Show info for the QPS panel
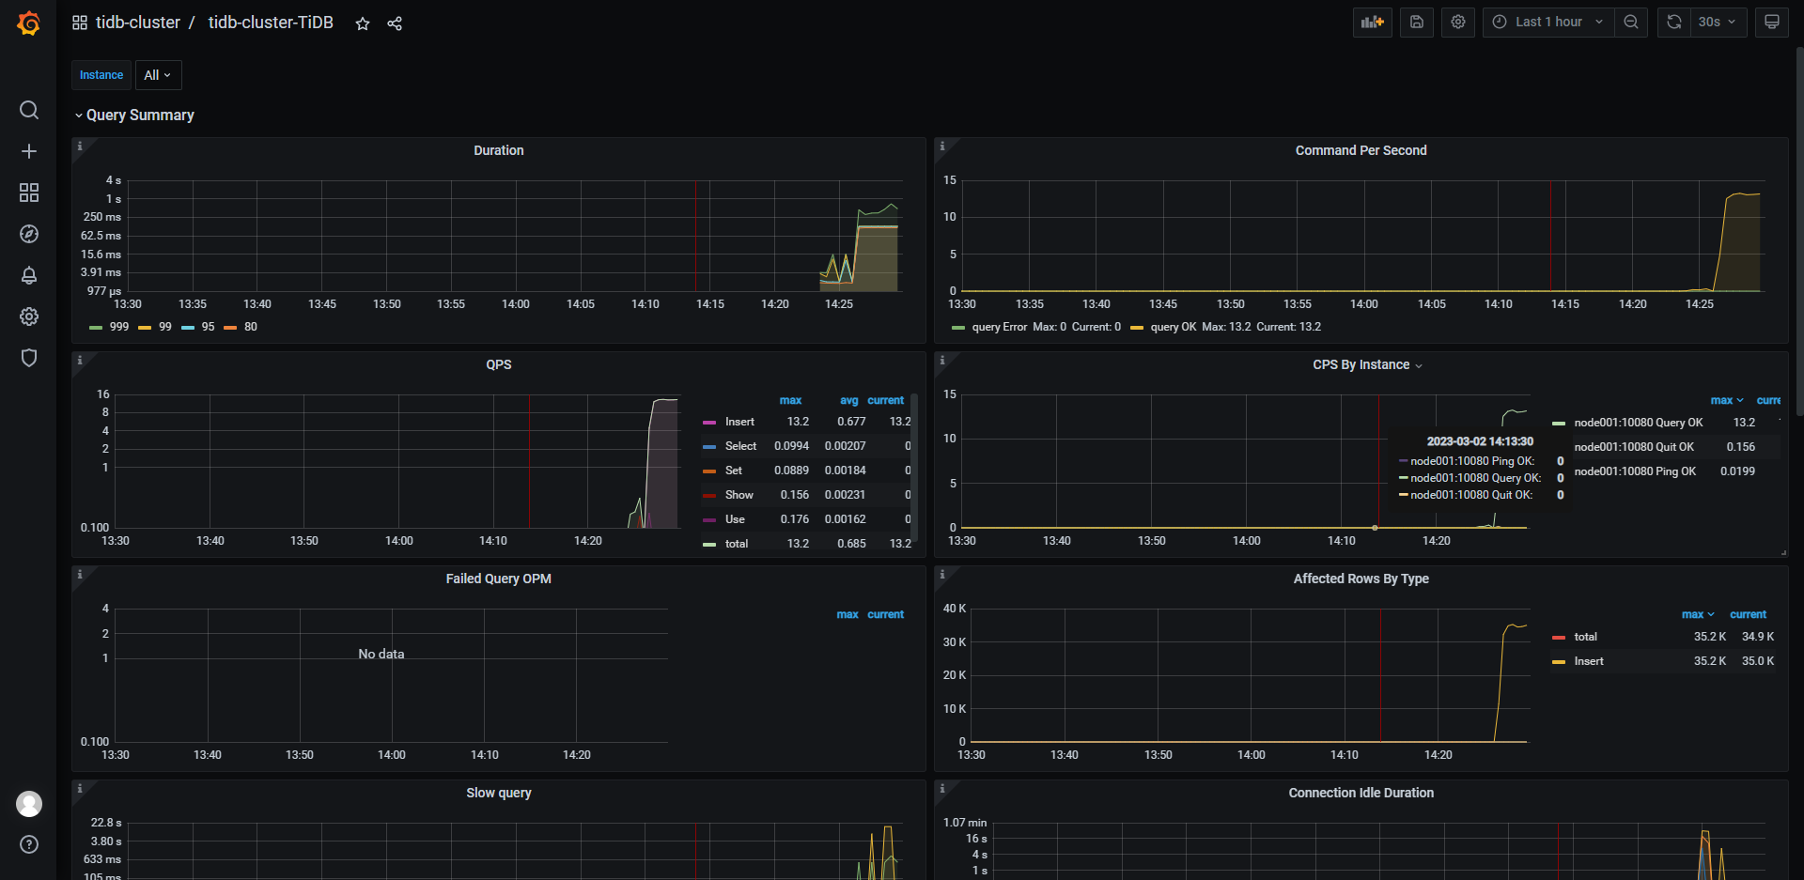This screenshot has height=880, width=1804. point(80,361)
